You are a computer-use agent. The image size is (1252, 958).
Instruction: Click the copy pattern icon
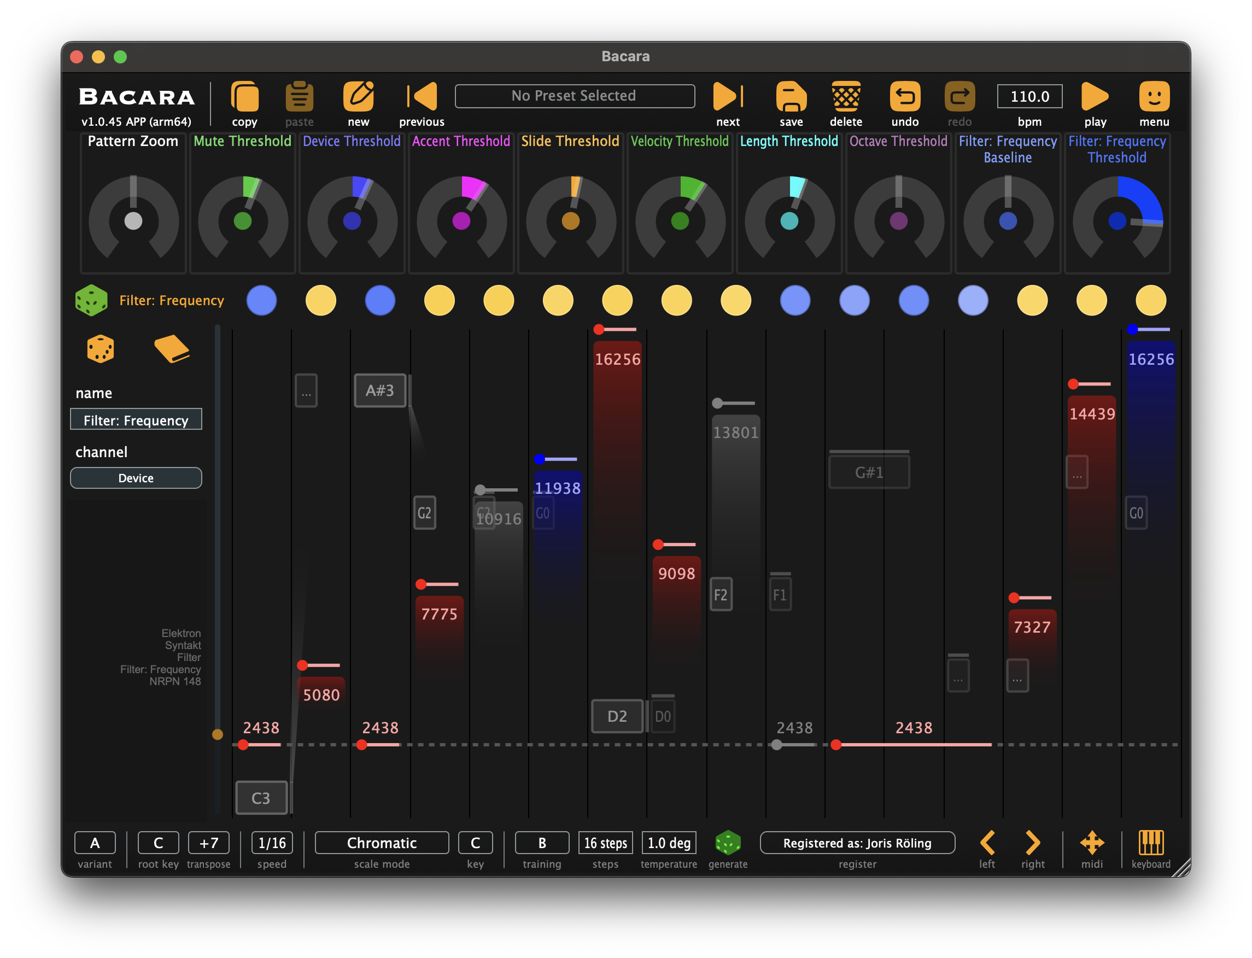pos(244,97)
